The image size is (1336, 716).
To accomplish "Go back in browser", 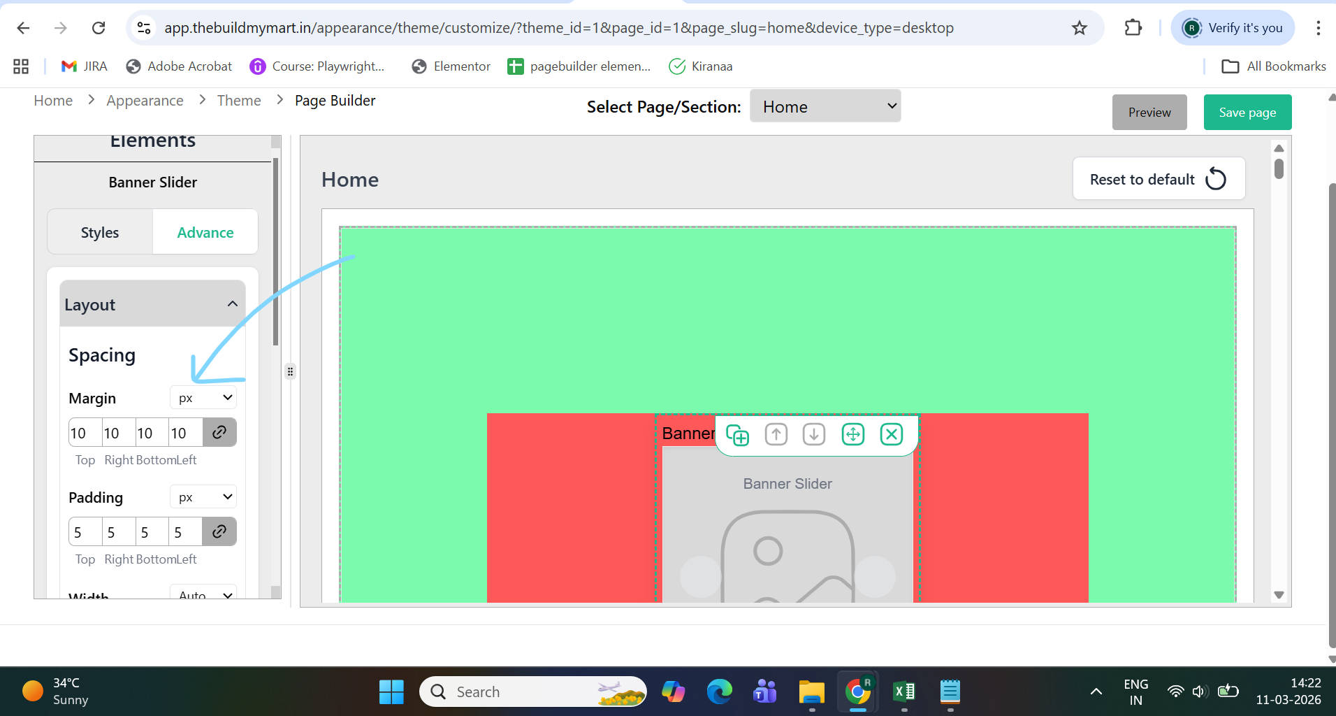I will click(x=23, y=28).
